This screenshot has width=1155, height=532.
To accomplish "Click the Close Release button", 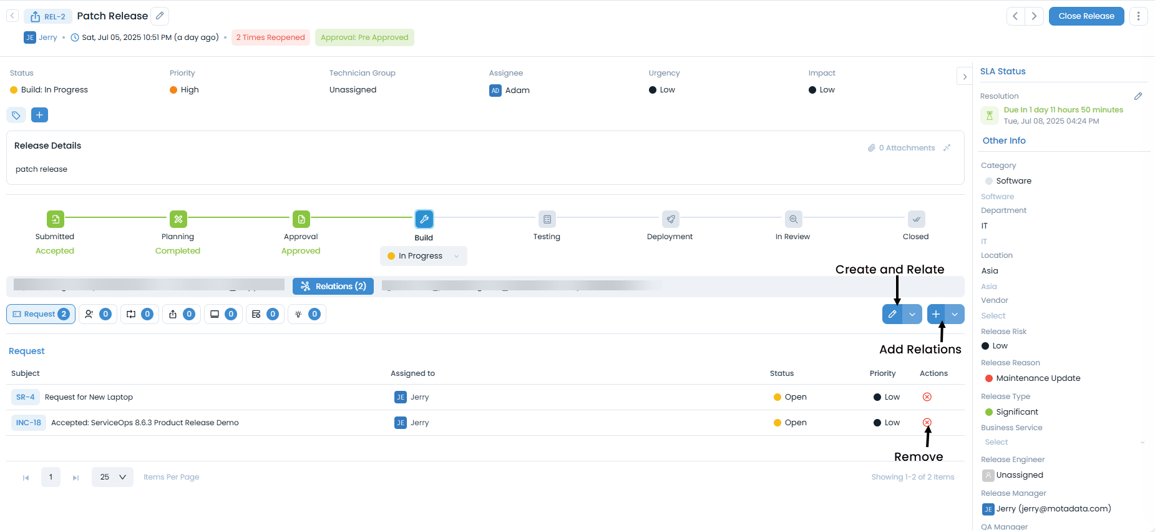I will click(x=1086, y=16).
